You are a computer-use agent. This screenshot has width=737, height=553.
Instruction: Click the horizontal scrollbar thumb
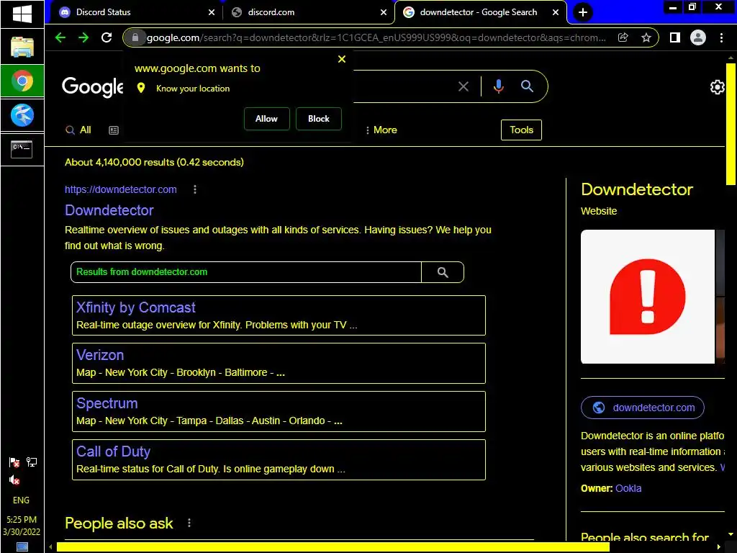pyautogui.click(x=333, y=547)
